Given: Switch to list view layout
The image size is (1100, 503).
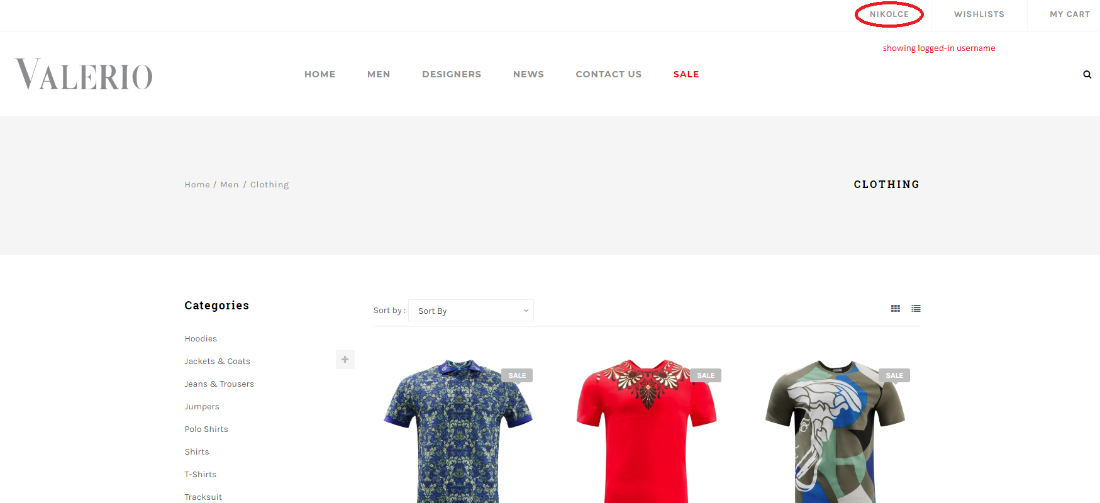Looking at the screenshot, I should click(x=916, y=309).
